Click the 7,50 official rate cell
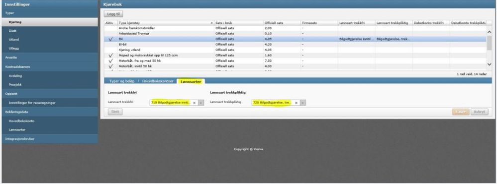497x184 pixels. pyautogui.click(x=282, y=61)
